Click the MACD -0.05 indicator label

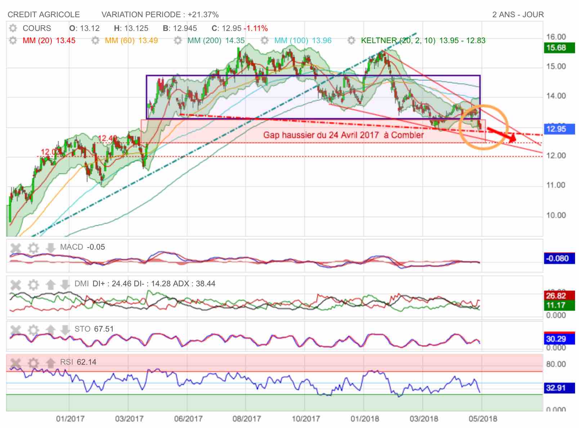pos(82,247)
